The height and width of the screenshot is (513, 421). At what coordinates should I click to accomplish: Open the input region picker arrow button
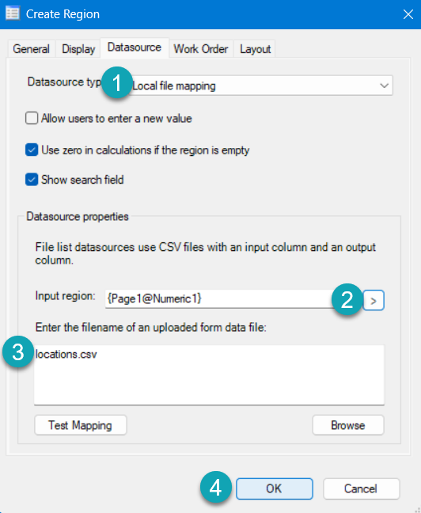coord(374,300)
